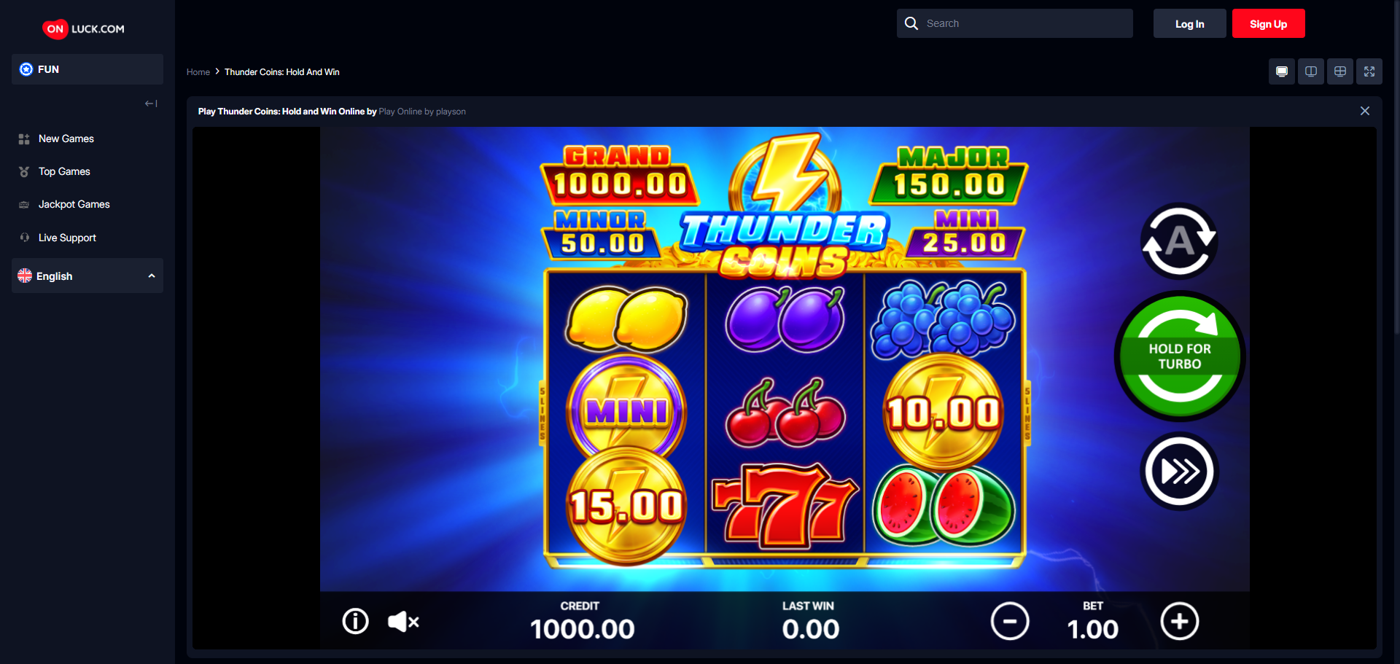Screen dimensions: 1400x664
Task: Open the game info icon
Action: tap(355, 622)
